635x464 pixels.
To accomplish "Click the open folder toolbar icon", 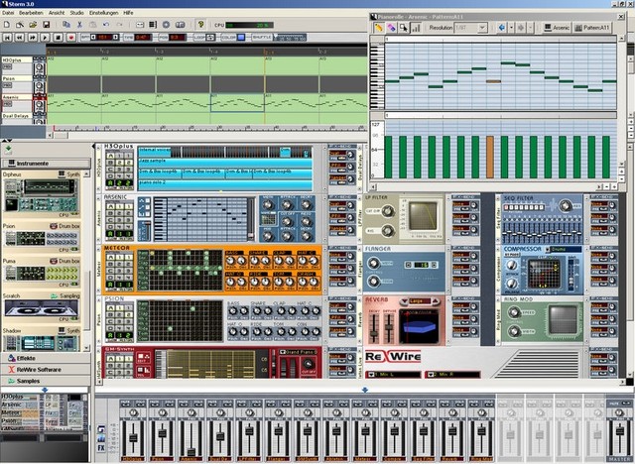I will [33, 25].
